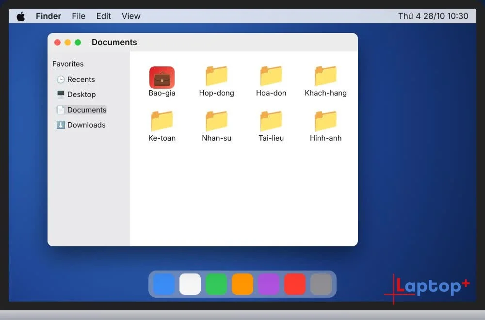The image size is (485, 320).
Task: Open the Finder menu
Action: (48, 16)
